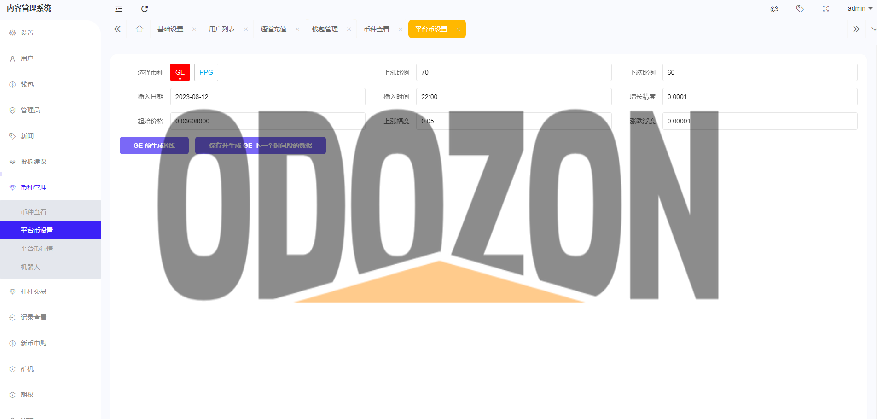Image resolution: width=877 pixels, height=419 pixels.
Task: Click GE 预生成K线 button
Action: click(154, 145)
